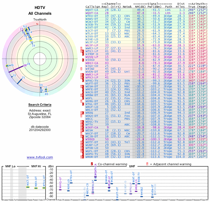
Task: Open the www.tvfool.com link
Action: (x=40, y=157)
